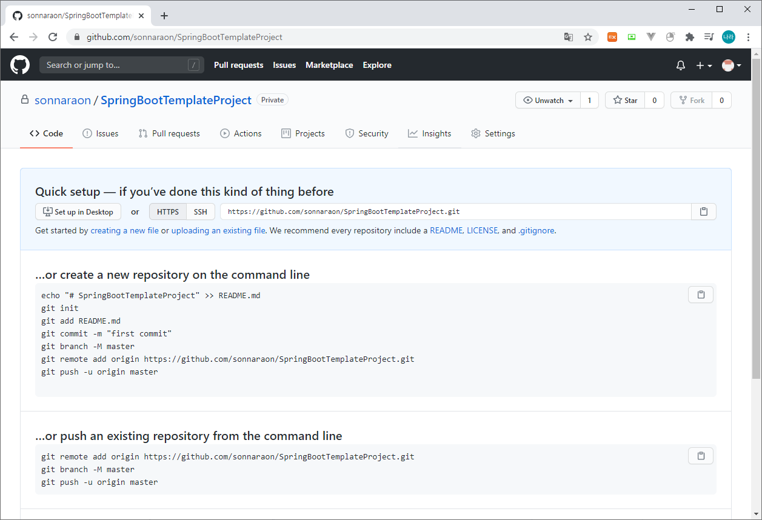The image size is (762, 520).
Task: Click the mouse-shaped extension icon
Action: point(670,37)
